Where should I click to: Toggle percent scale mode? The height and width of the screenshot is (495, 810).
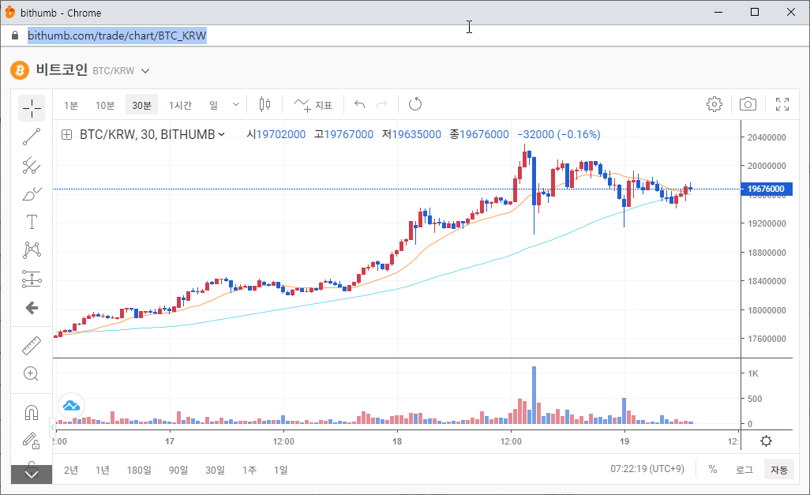tap(712, 469)
